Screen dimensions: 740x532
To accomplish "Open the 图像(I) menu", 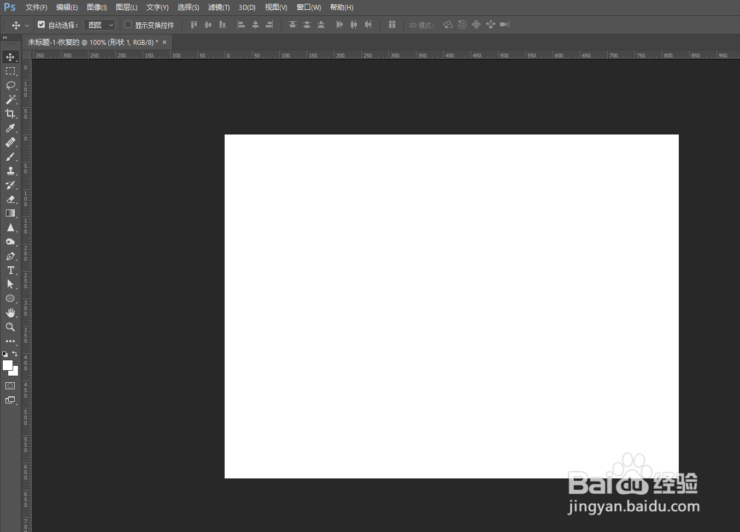I will point(97,7).
